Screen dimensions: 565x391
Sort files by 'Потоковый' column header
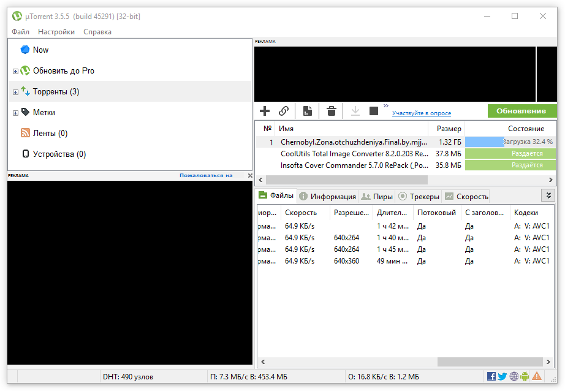coord(437,213)
